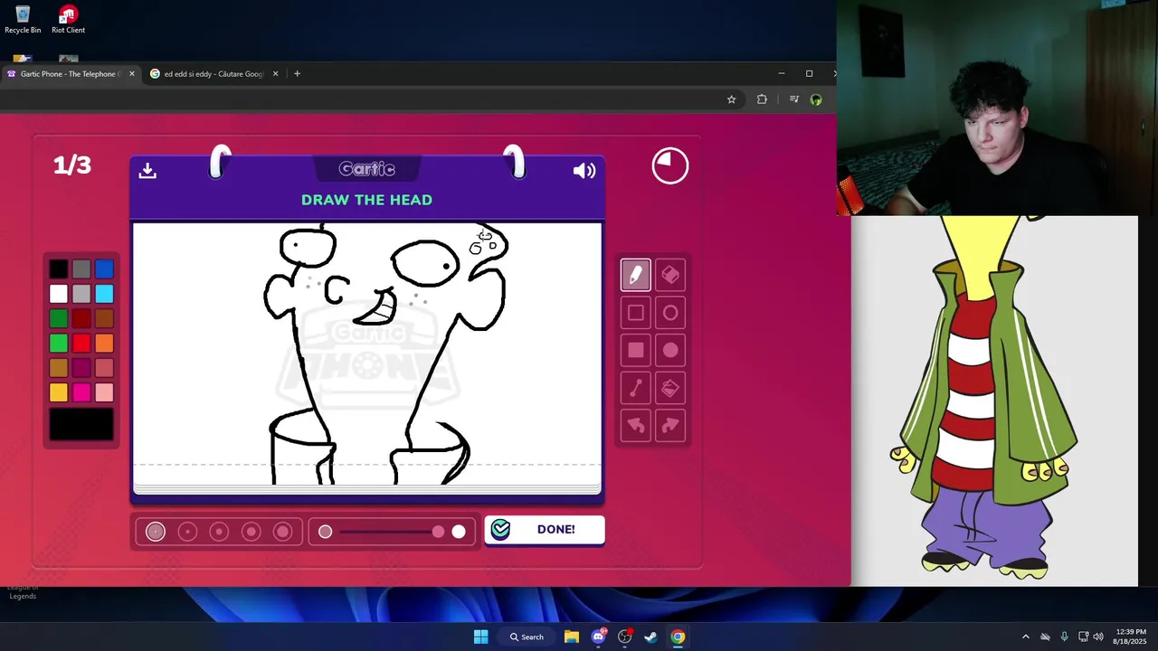Viewport: 1158px width, 651px height.
Task: Choose the outlined ellipse shape tool
Action: (x=670, y=313)
